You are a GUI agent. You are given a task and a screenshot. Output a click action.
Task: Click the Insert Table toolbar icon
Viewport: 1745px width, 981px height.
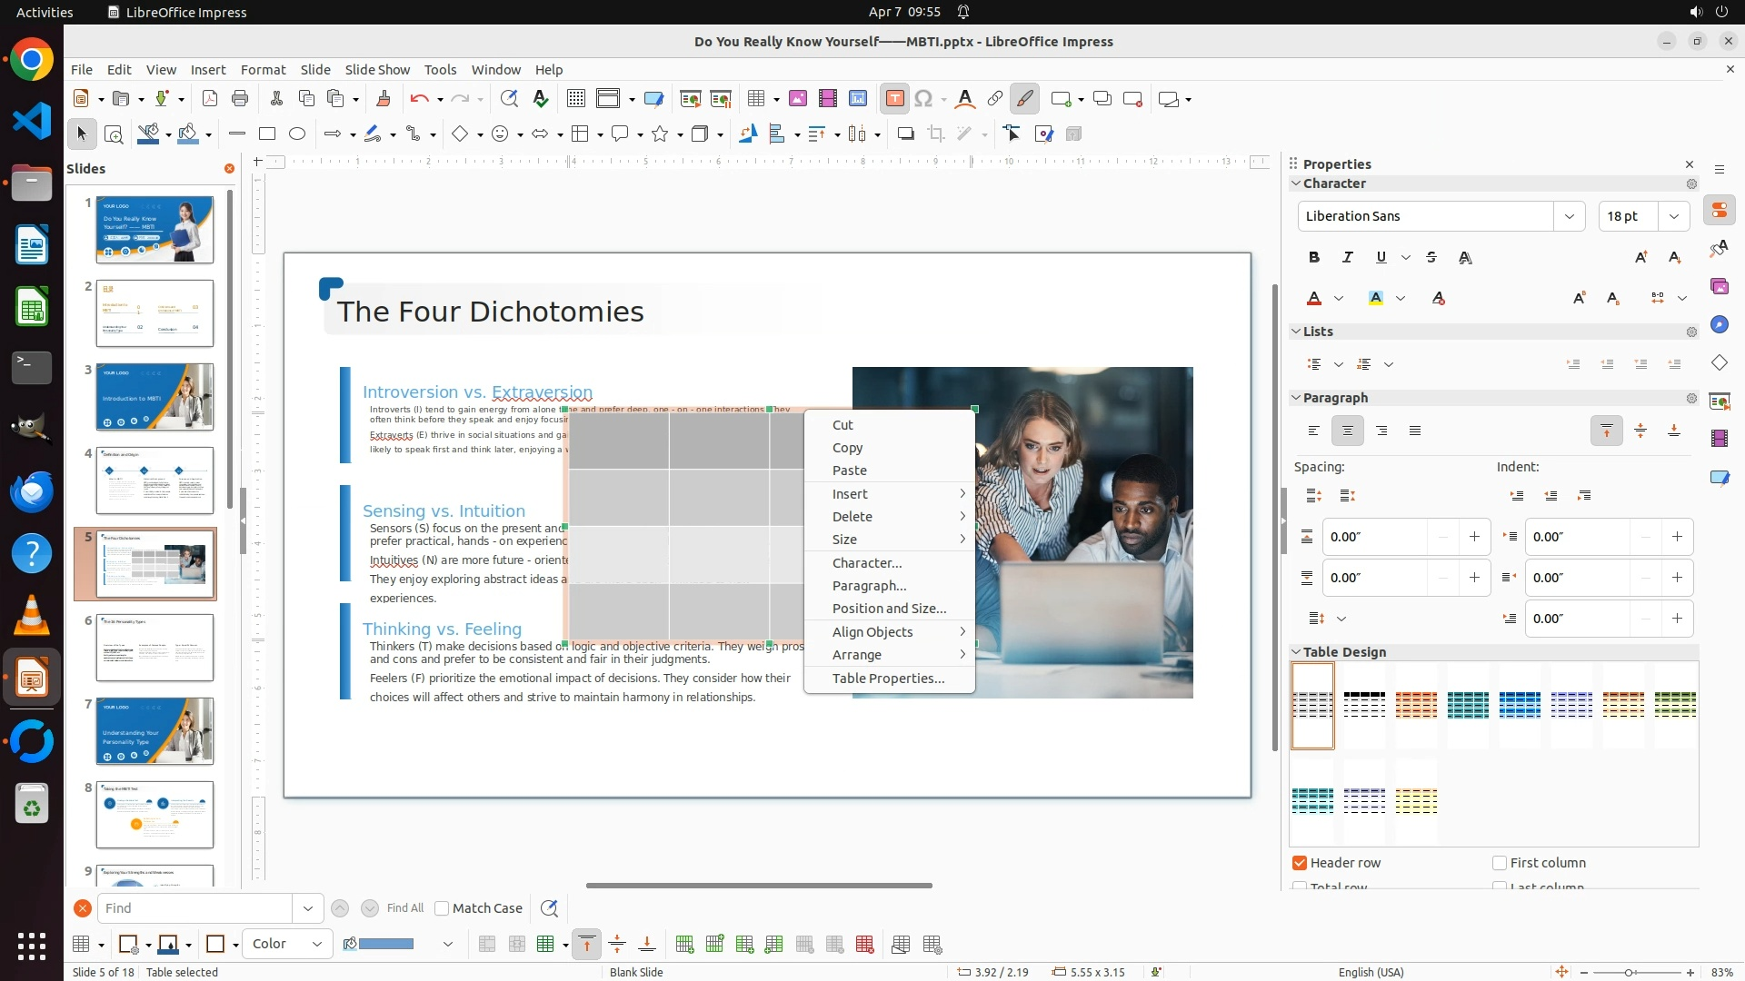(x=755, y=99)
